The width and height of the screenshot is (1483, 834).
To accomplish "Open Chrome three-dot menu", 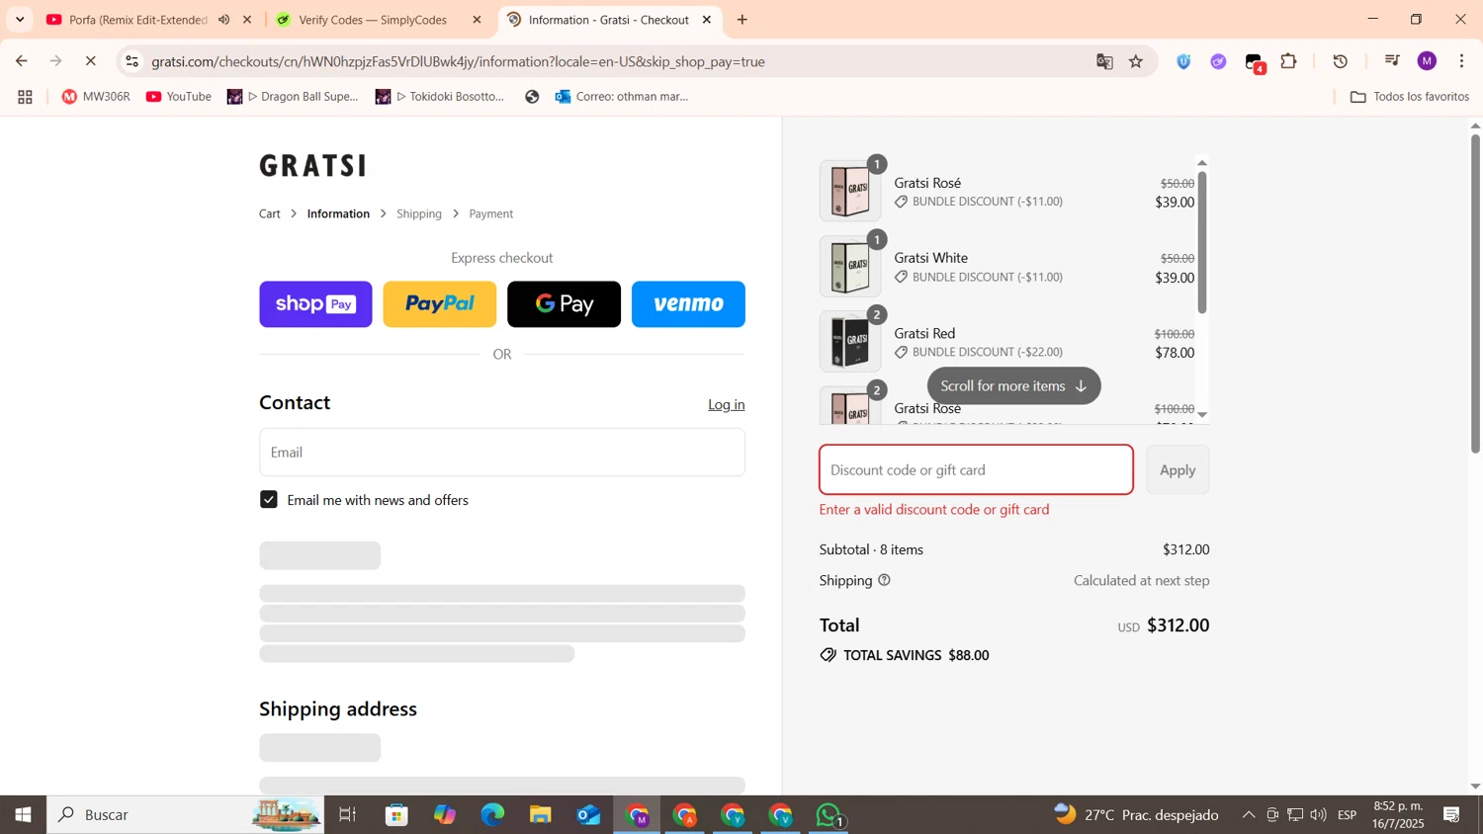I will (1461, 61).
